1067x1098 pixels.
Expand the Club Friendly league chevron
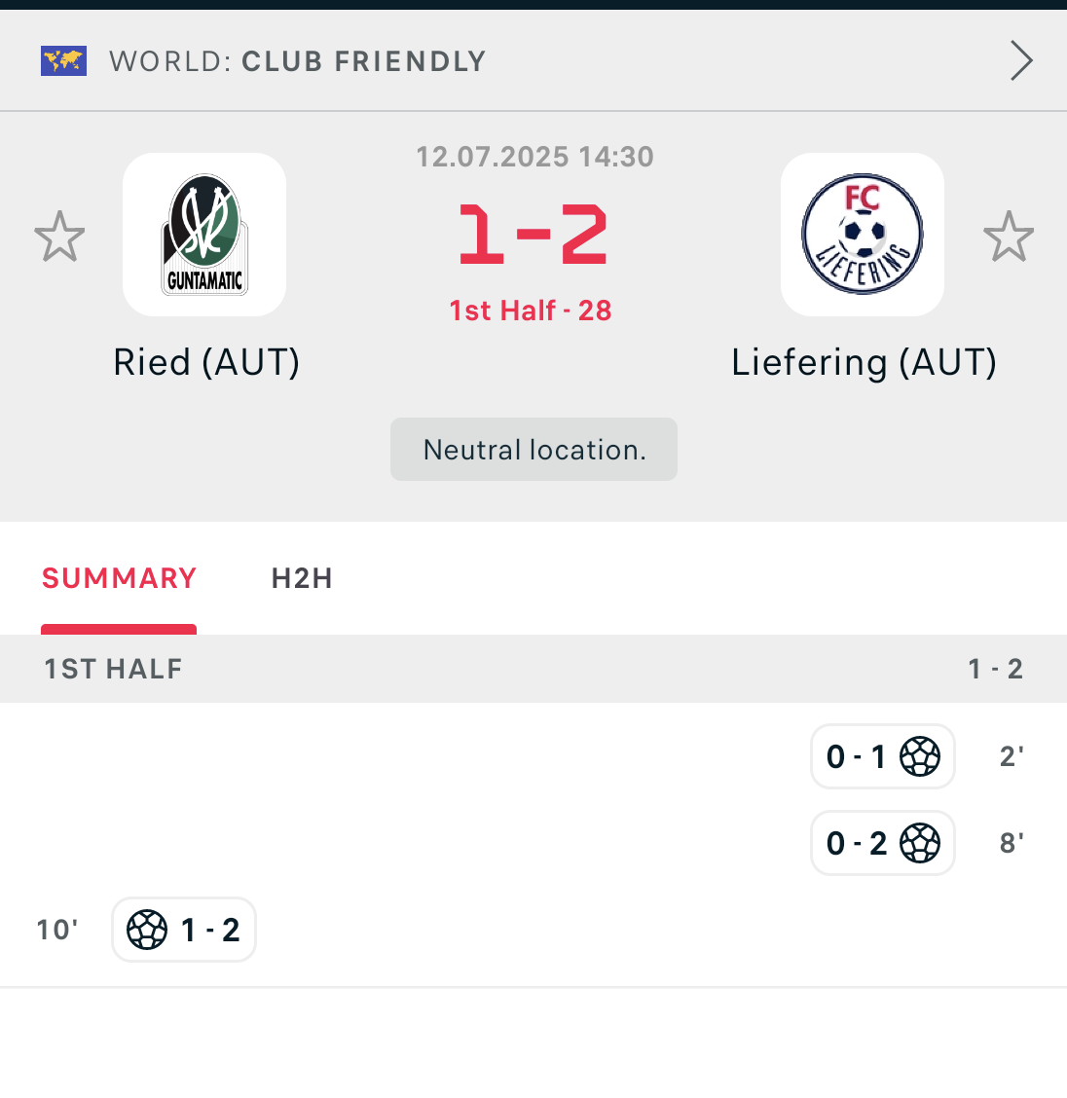point(1020,61)
